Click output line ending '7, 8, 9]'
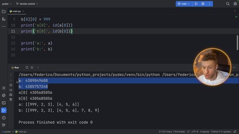This screenshot has height=134, width=239. coord(59,110)
